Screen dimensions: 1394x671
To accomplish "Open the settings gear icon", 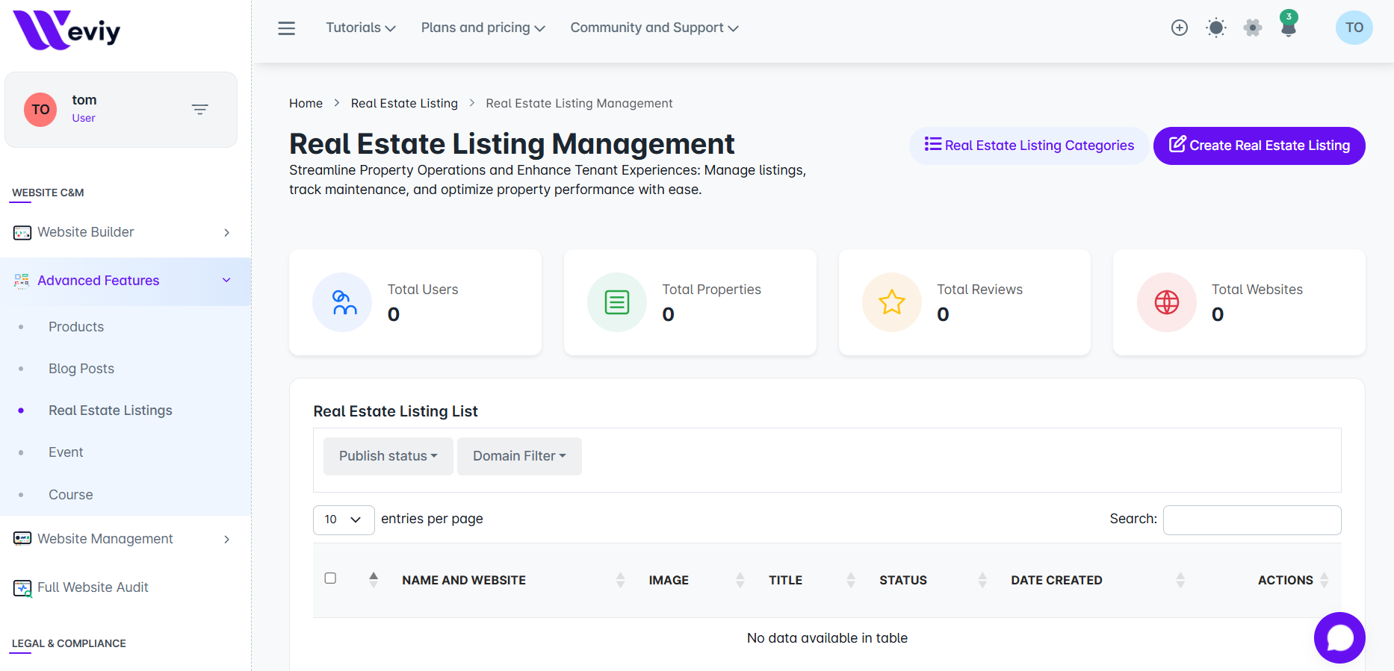I will coord(1252,28).
